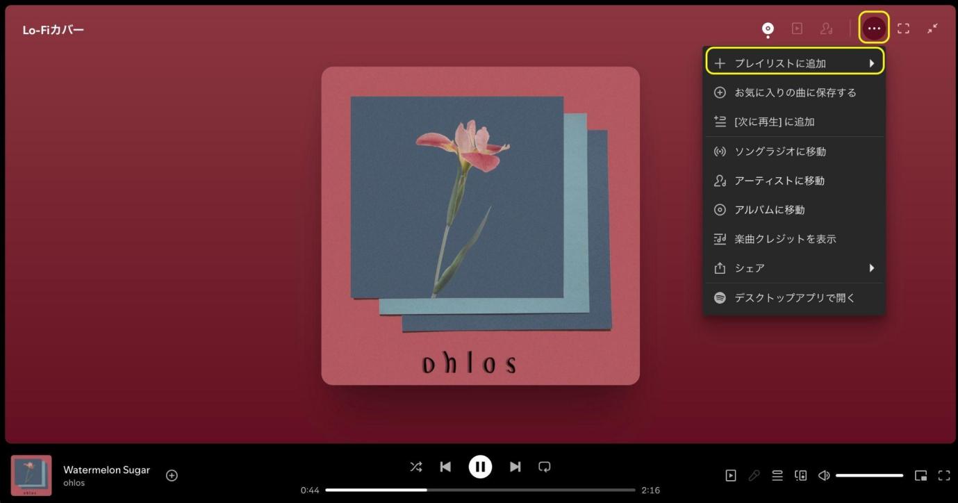
Task: Expand the シェア submenu arrow
Action: (x=872, y=268)
